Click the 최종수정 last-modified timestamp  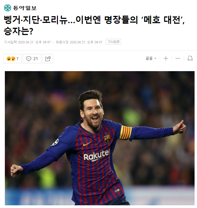79,42
